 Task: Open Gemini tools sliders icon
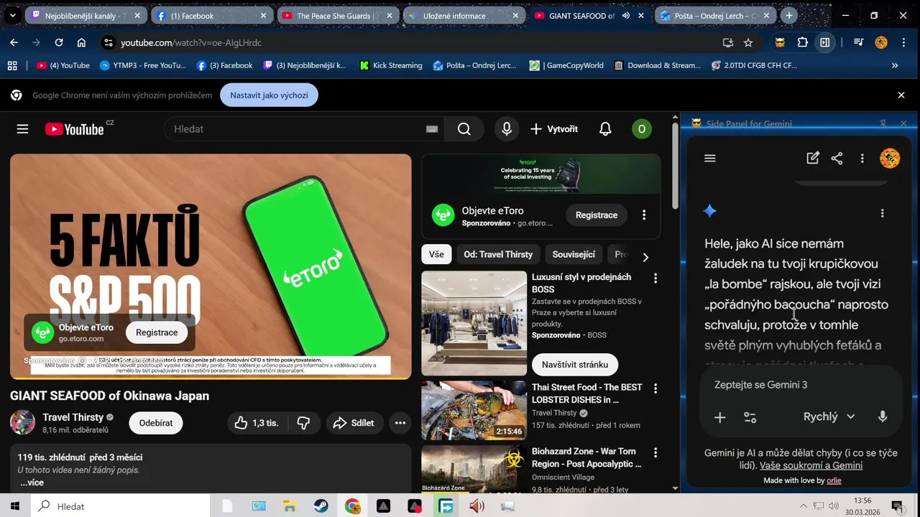point(750,417)
